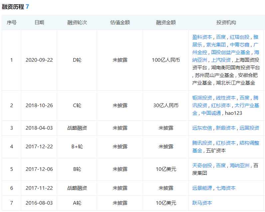Image resolution: width=265 pixels, height=212 pixels.
Task: Click 10亿美元 in the A轮 row
Action: [166, 203]
